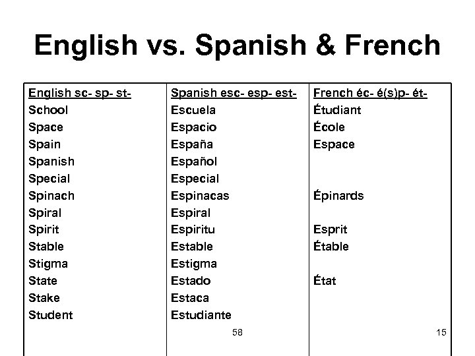Select the Spanish word 'Estudiante'

(201, 315)
